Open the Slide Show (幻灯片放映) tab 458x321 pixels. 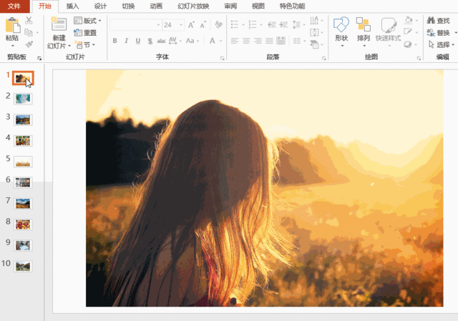[x=193, y=6]
